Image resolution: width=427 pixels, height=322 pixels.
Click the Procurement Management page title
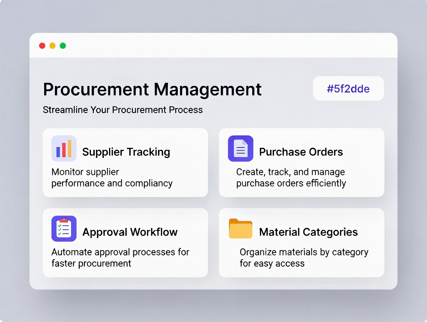(x=152, y=89)
